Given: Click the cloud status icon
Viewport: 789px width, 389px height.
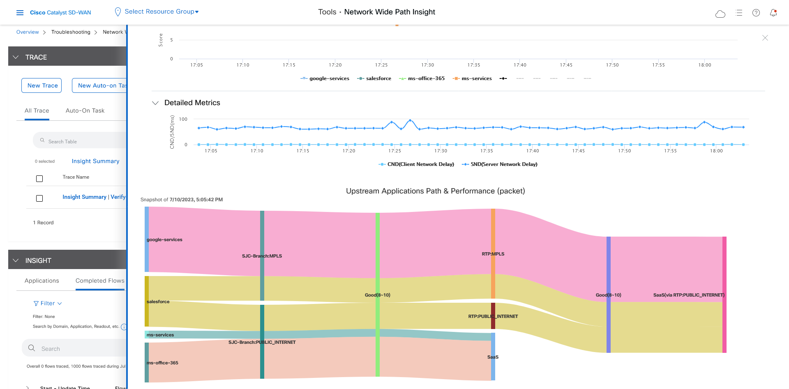Looking at the screenshot, I should pos(720,14).
